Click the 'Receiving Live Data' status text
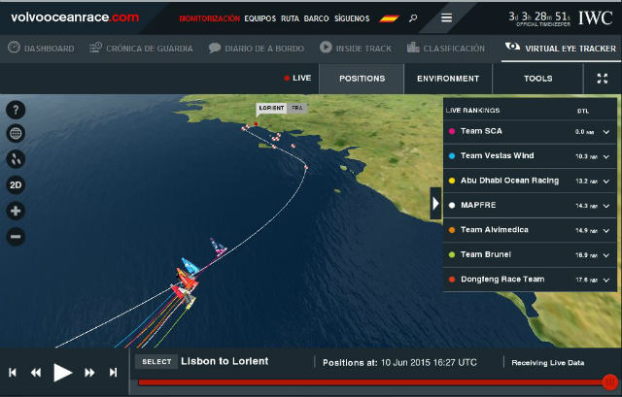Viewport: 622px width, 397px height. [547, 362]
